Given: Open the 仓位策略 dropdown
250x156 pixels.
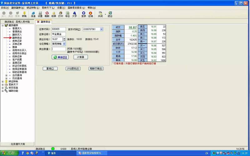Looking at the screenshot, I should pyautogui.click(x=64, y=44).
